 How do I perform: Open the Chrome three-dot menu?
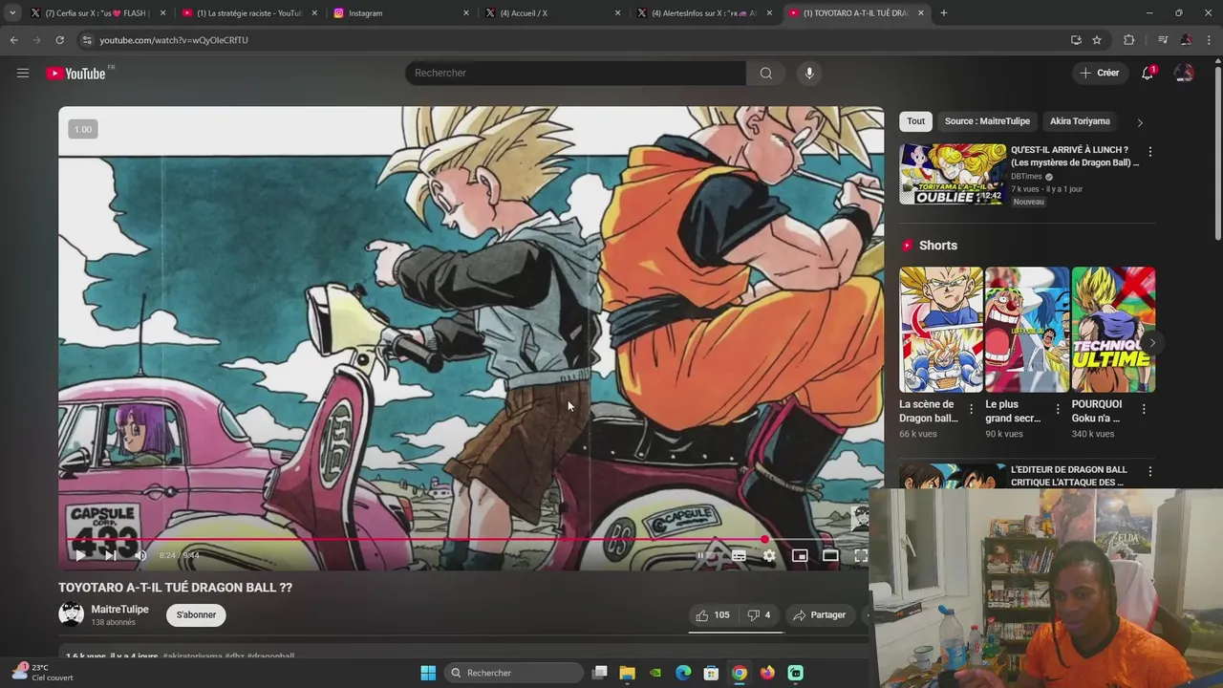click(1210, 40)
